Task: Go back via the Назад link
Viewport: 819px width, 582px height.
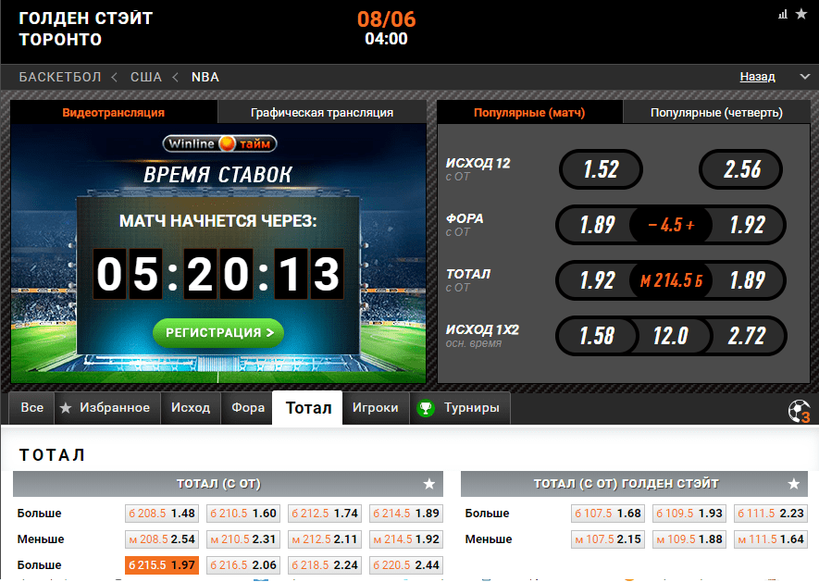Action: click(x=757, y=77)
